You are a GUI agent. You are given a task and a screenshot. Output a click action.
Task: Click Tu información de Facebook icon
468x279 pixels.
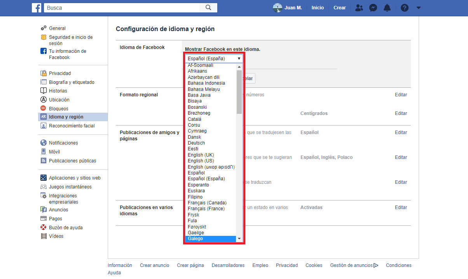[x=44, y=51]
